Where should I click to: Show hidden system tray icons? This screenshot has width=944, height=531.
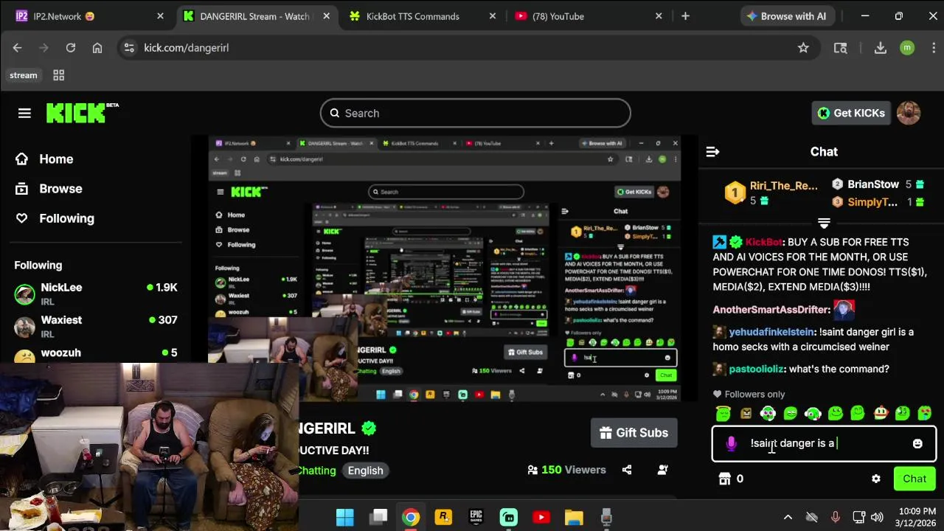788,517
